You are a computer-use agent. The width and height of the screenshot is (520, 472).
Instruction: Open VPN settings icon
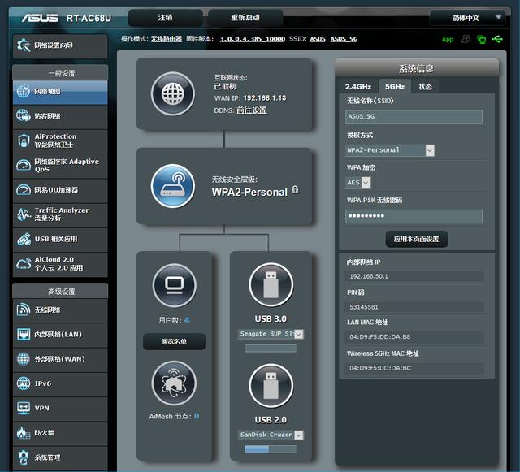coord(24,408)
